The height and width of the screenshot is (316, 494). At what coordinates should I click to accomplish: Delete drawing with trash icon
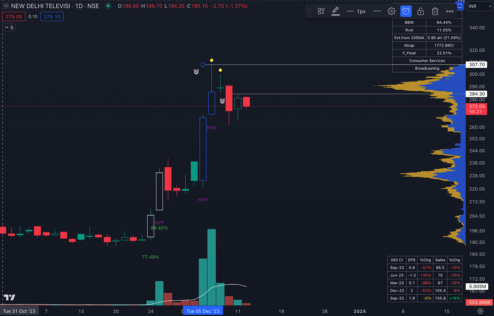click(435, 11)
